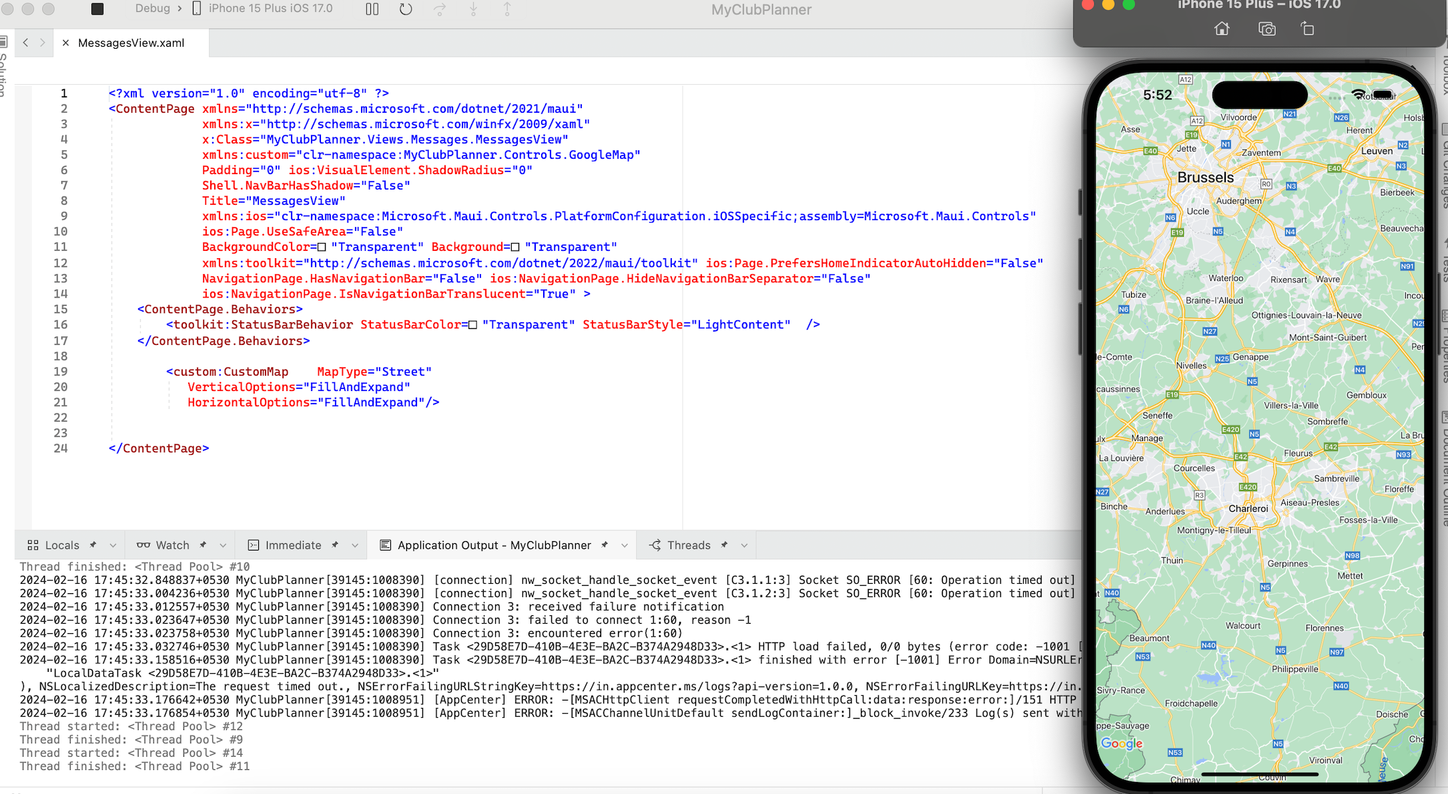This screenshot has width=1448, height=794.
Task: Pin the Watch panel
Action: pyautogui.click(x=204, y=545)
